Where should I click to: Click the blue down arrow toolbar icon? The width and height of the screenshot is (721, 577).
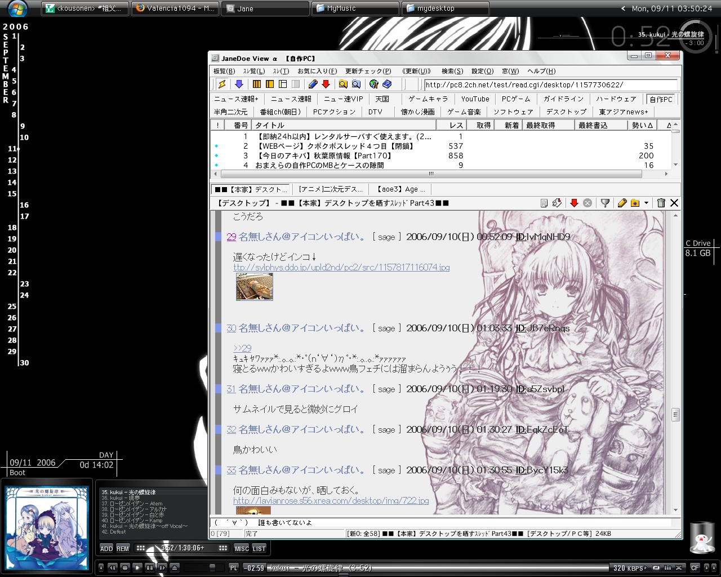(x=239, y=84)
